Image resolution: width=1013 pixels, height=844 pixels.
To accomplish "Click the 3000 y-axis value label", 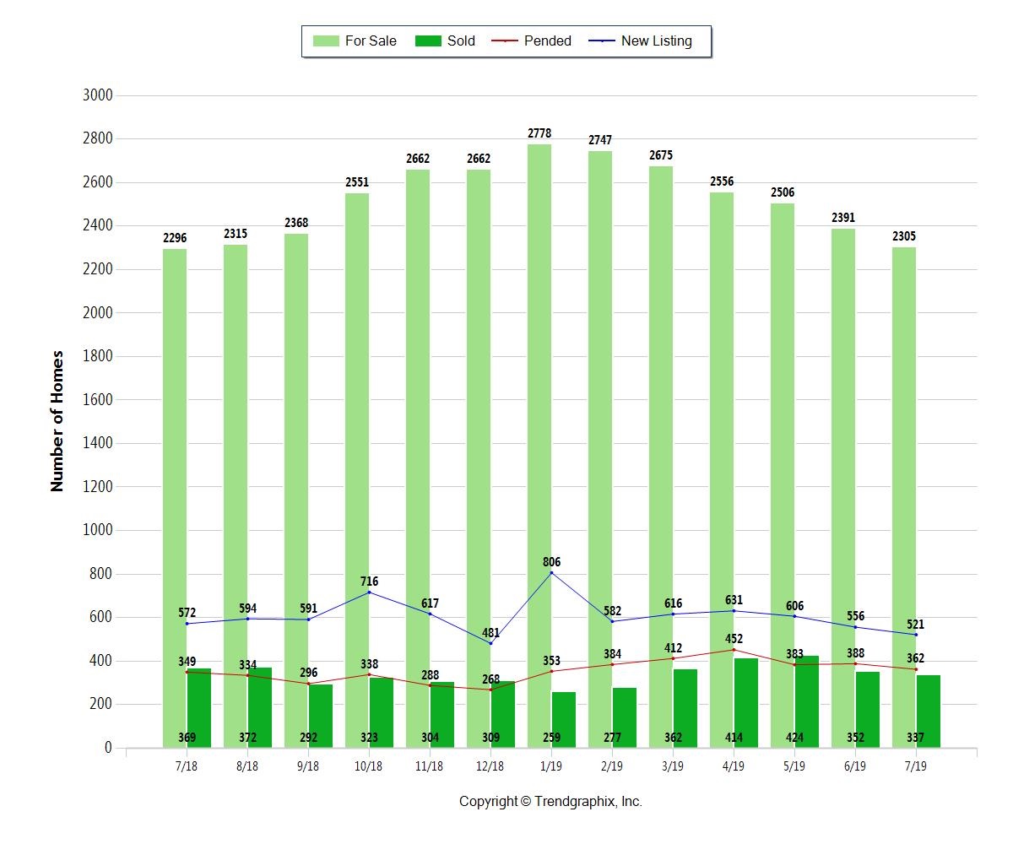I will (x=97, y=95).
